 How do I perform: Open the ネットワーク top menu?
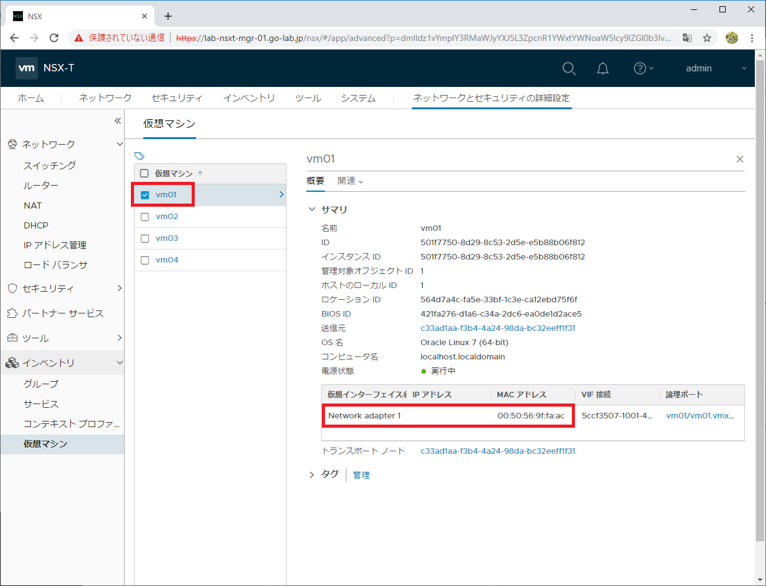tap(105, 98)
